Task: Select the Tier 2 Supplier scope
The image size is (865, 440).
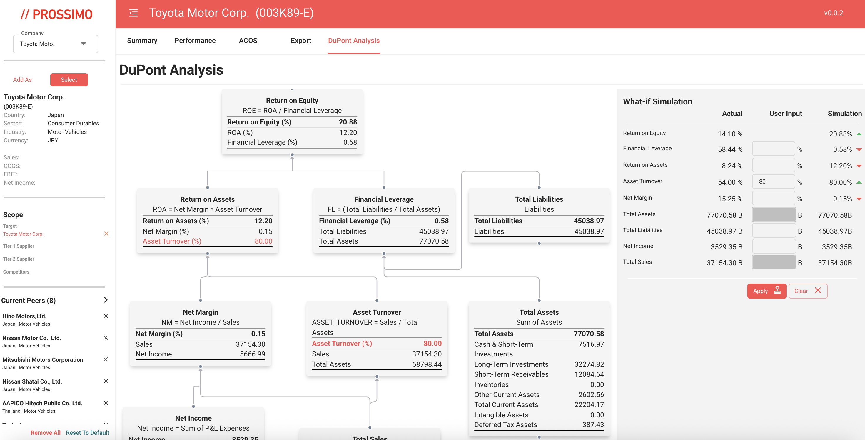Action: pos(19,259)
